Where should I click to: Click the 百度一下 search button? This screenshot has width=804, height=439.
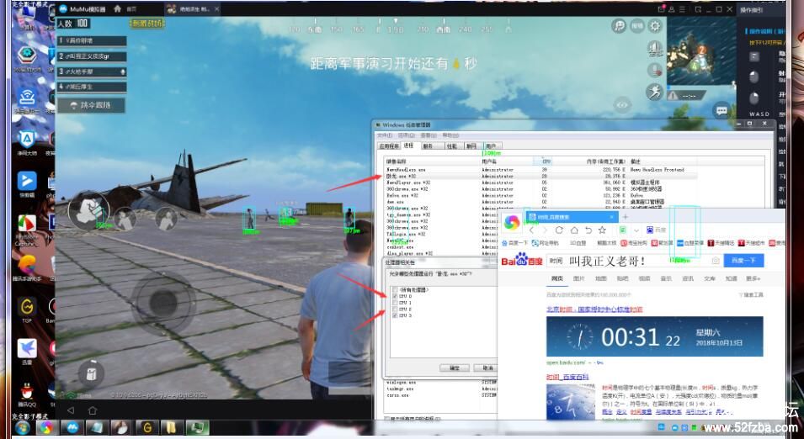(x=743, y=261)
